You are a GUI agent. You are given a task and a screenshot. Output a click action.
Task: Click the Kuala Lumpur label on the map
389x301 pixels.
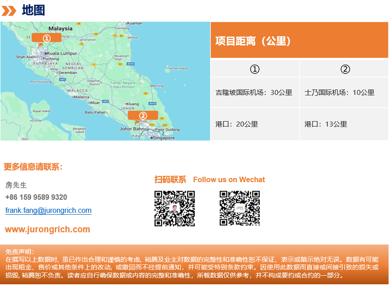pos(62,53)
